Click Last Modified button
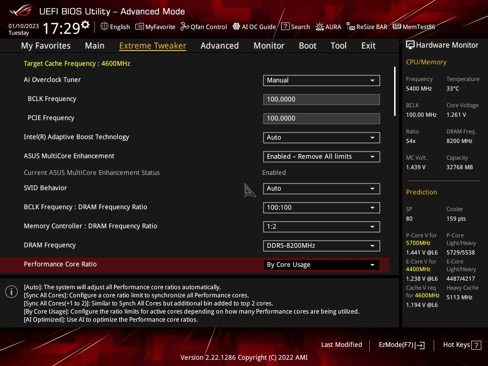This screenshot has width=488, height=366. point(341,345)
